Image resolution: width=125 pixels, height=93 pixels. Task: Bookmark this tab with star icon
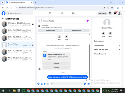[x=112, y=8]
